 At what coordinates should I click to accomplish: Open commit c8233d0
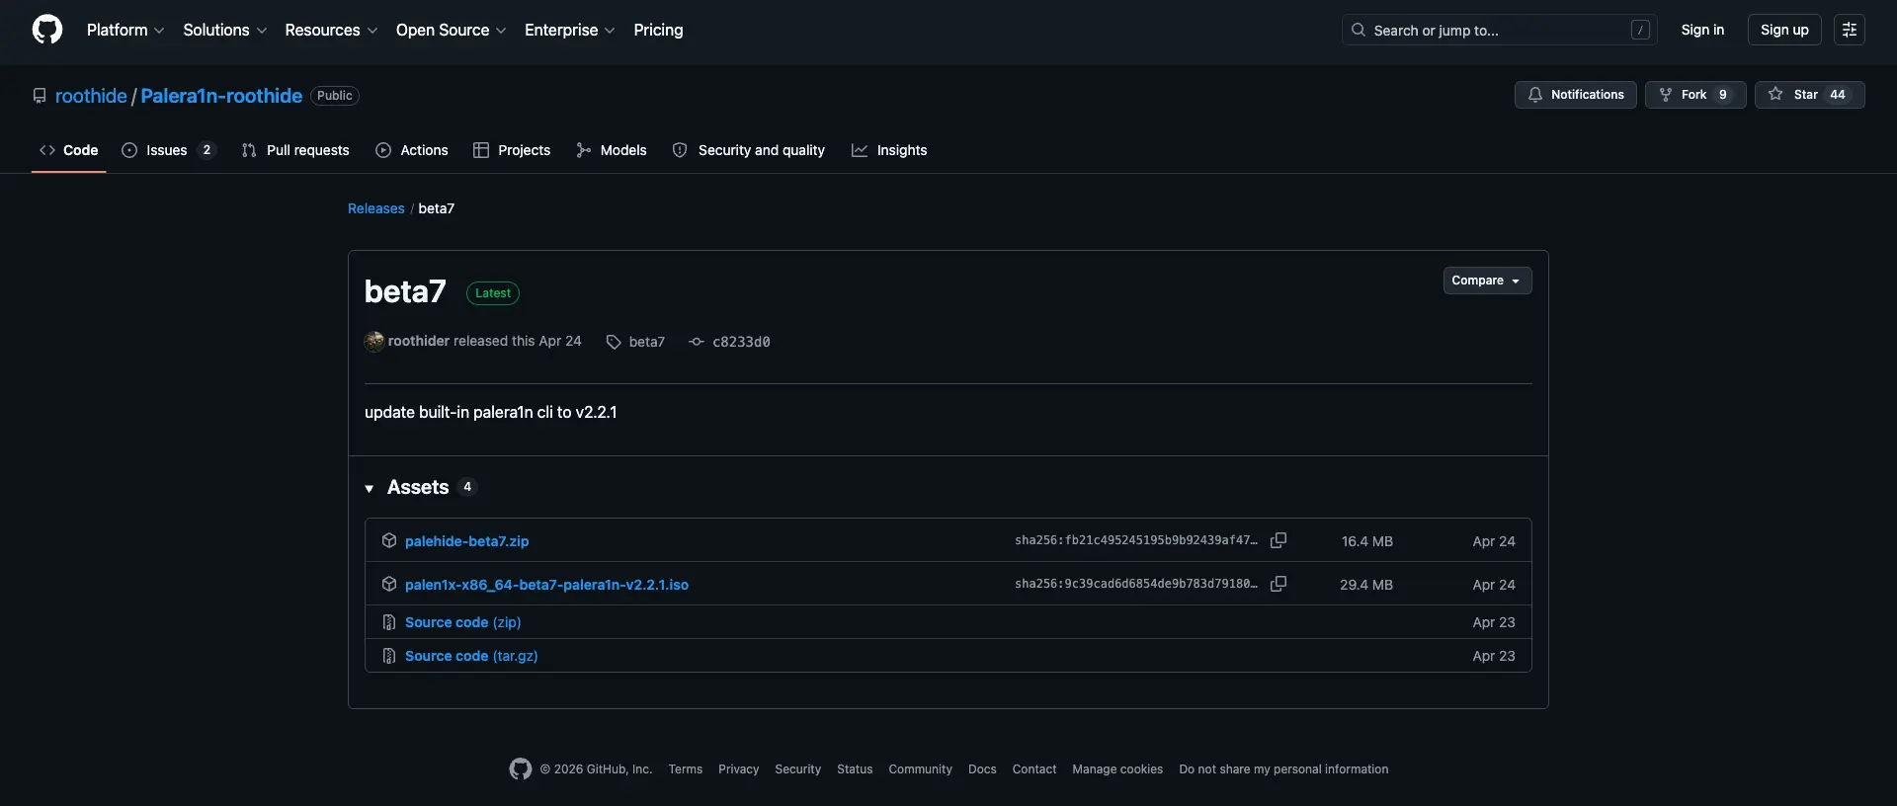pyautogui.click(x=741, y=342)
